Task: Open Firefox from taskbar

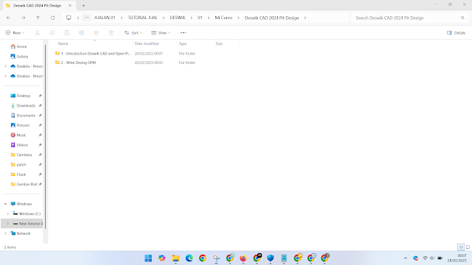Action: [x=243, y=258]
